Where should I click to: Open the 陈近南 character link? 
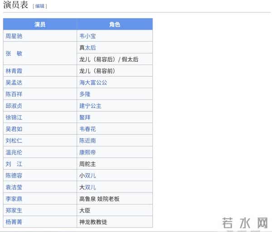pyautogui.click(x=87, y=141)
